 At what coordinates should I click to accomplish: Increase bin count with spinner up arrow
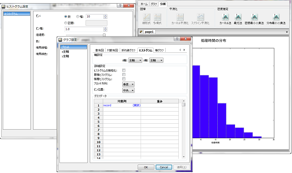(105, 15)
